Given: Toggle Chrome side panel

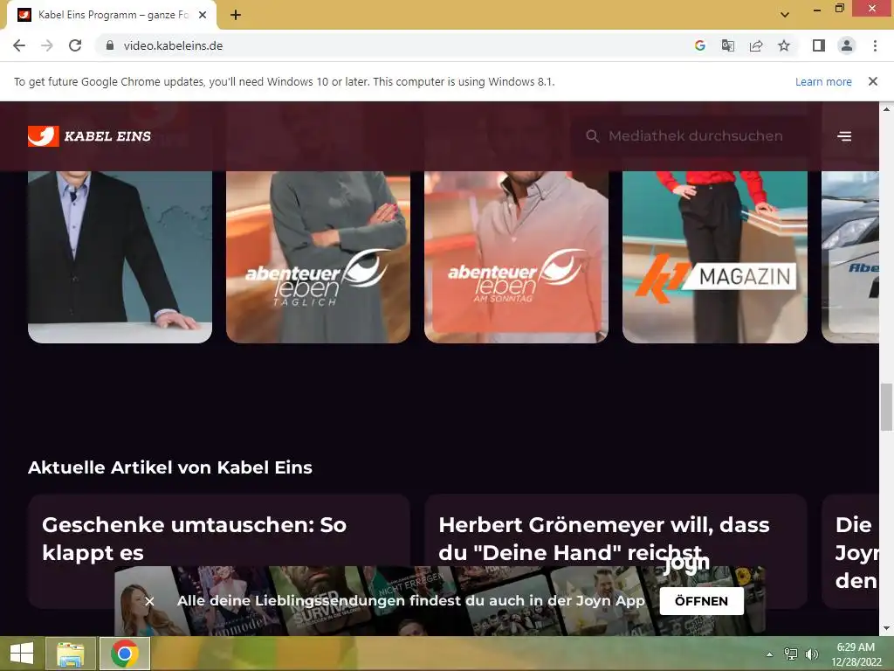Looking at the screenshot, I should [x=819, y=45].
